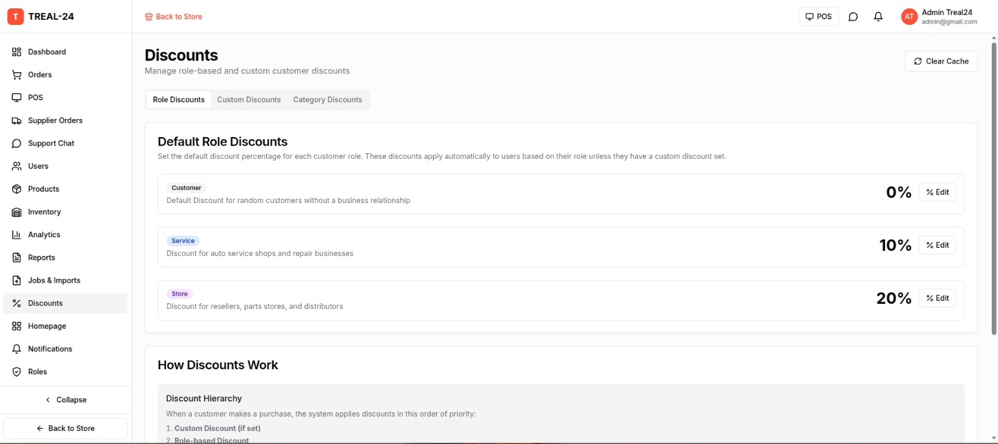Switch to the Role Discounts tab
The image size is (998, 444).
[178, 100]
